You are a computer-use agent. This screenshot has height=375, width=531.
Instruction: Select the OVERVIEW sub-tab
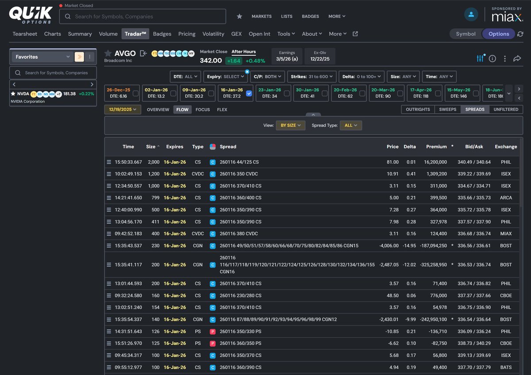click(158, 110)
